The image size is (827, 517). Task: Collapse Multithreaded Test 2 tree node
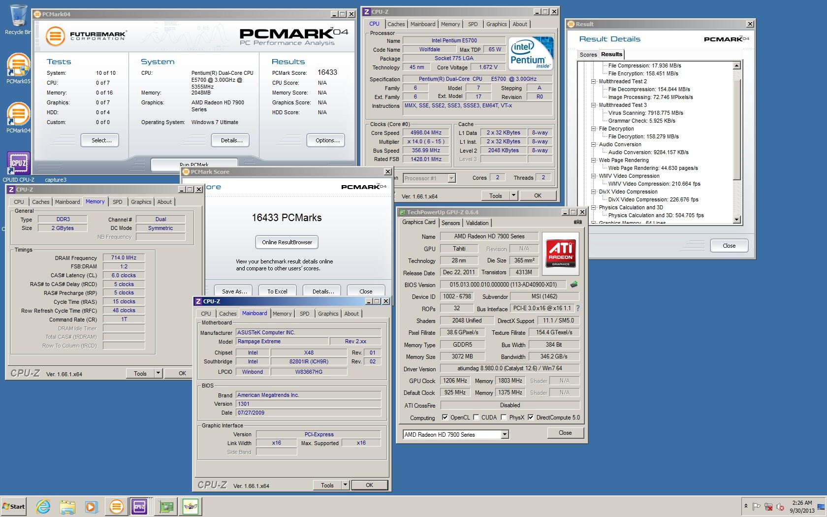[x=594, y=81]
